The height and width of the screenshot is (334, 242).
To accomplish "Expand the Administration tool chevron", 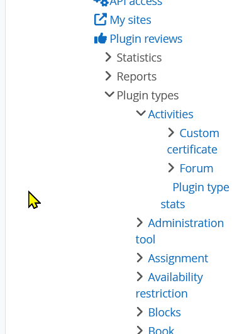I will point(140,223).
